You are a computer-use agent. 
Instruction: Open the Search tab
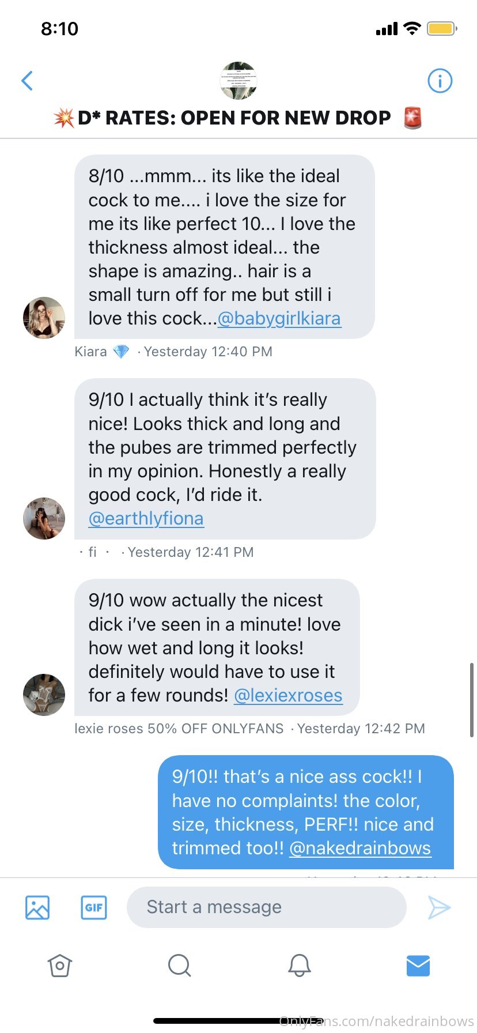179,966
